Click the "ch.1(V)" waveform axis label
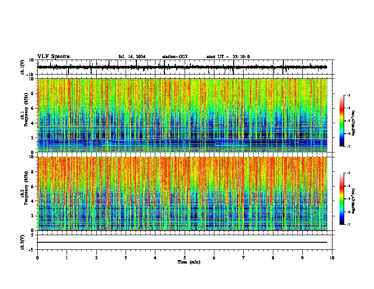Image resolution: width=374 pixels, height=289 pixels. click(23, 67)
